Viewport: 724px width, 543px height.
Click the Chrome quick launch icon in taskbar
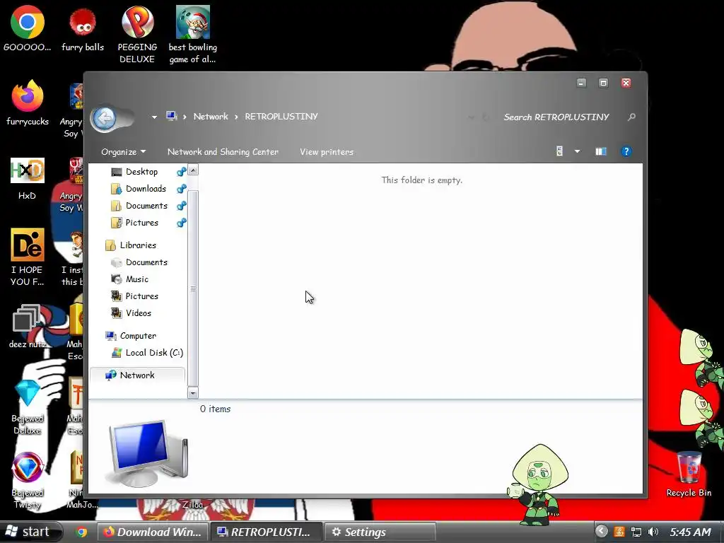(x=81, y=532)
